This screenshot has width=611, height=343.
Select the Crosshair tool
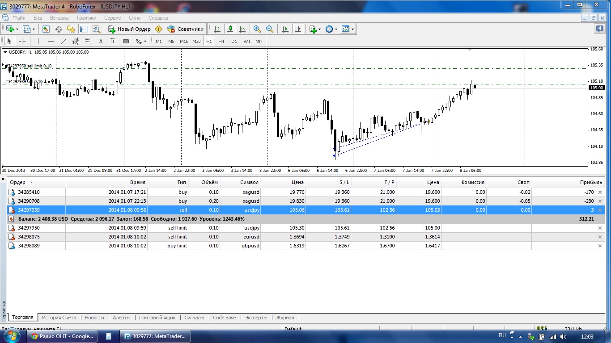pyautogui.click(x=22, y=41)
